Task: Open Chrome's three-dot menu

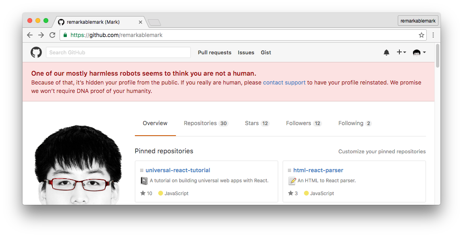Action: tap(433, 35)
